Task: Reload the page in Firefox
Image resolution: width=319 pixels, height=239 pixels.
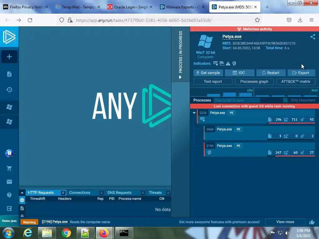Action: click(x=30, y=20)
